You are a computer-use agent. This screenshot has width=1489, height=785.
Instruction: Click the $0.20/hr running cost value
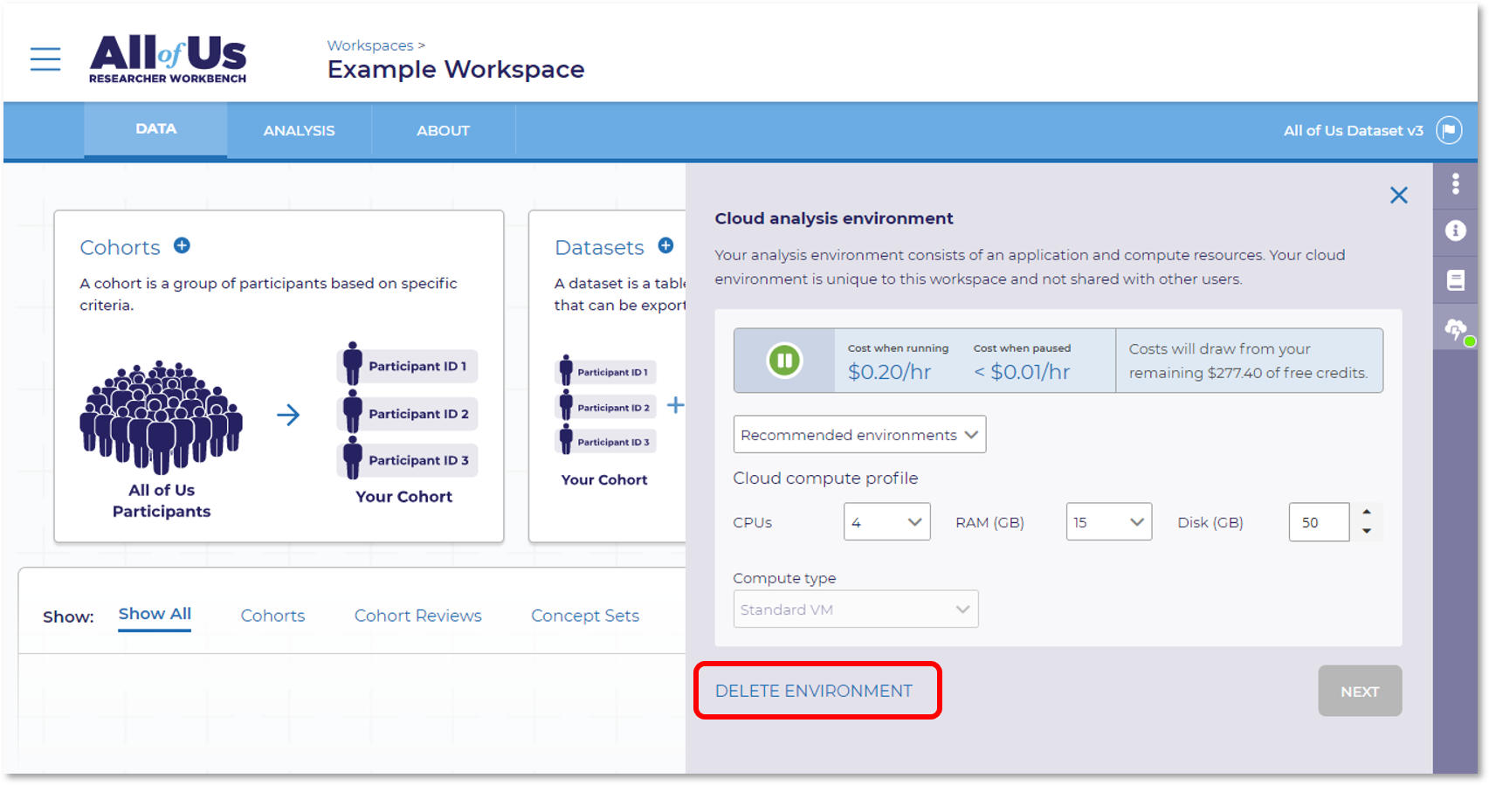pos(889,372)
